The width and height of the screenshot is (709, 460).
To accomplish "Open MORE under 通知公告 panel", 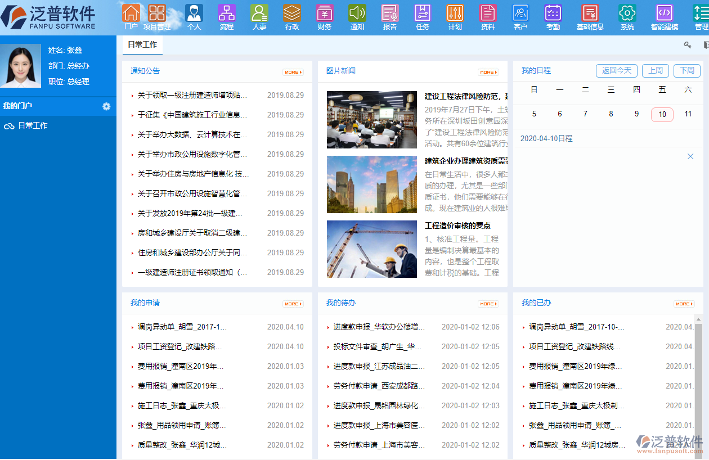I will (293, 72).
